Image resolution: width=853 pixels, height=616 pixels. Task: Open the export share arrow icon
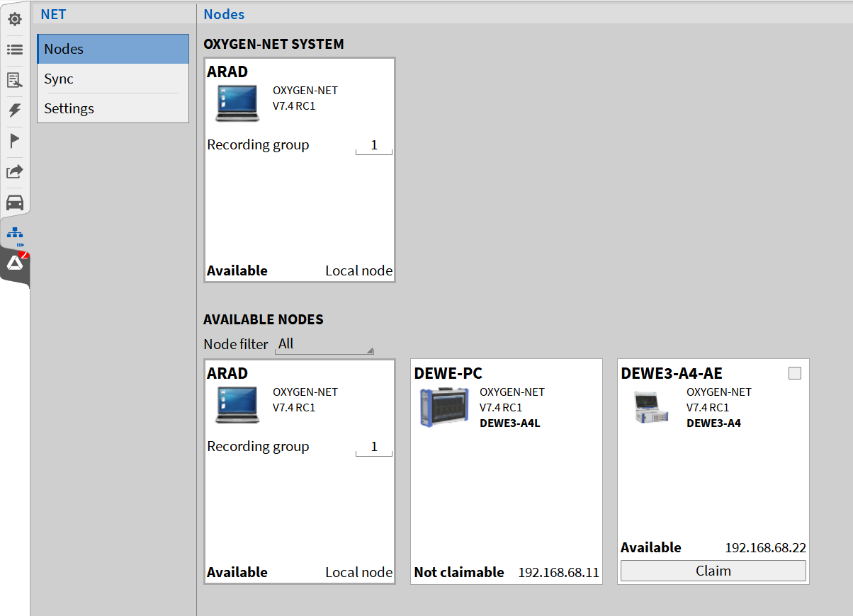(x=15, y=171)
